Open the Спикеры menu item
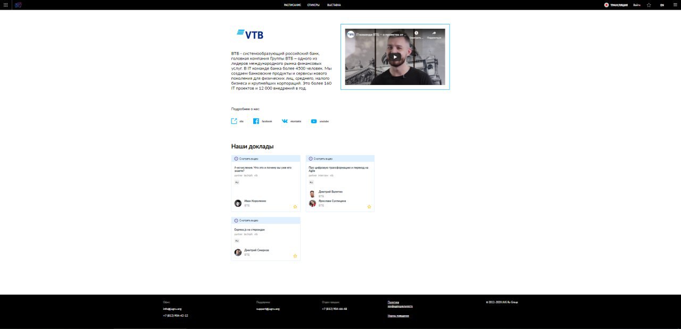The width and height of the screenshot is (681, 329). (314, 5)
